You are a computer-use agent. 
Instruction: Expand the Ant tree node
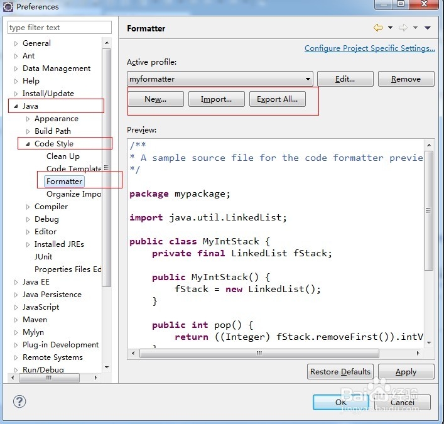[16, 56]
